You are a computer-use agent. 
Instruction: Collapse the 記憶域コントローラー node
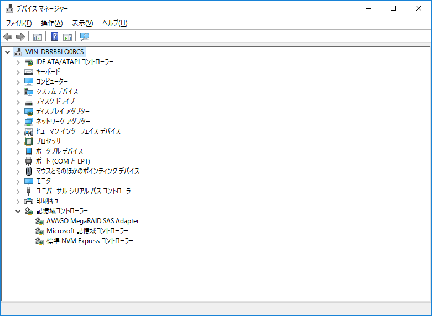[18, 212]
